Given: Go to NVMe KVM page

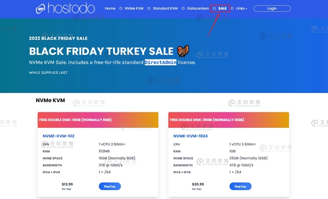Looking at the screenshot, I should [x=134, y=8].
